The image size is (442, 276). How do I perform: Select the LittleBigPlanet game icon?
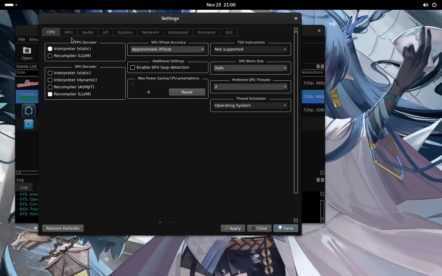click(28, 83)
